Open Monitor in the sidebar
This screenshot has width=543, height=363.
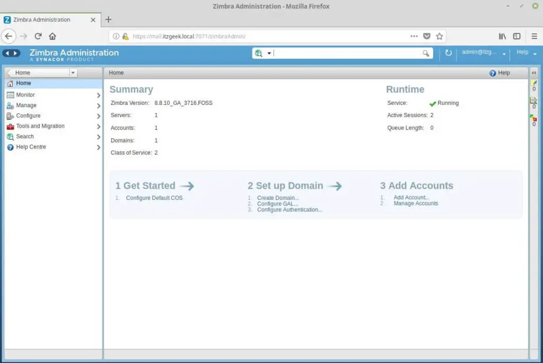[x=25, y=95]
